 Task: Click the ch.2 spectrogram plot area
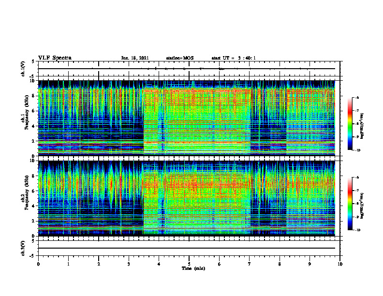point(189,198)
